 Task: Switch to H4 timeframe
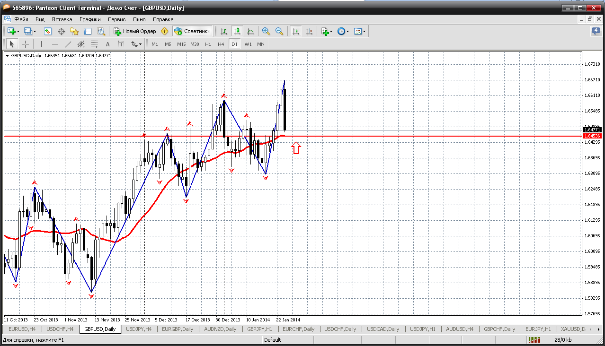coord(221,44)
